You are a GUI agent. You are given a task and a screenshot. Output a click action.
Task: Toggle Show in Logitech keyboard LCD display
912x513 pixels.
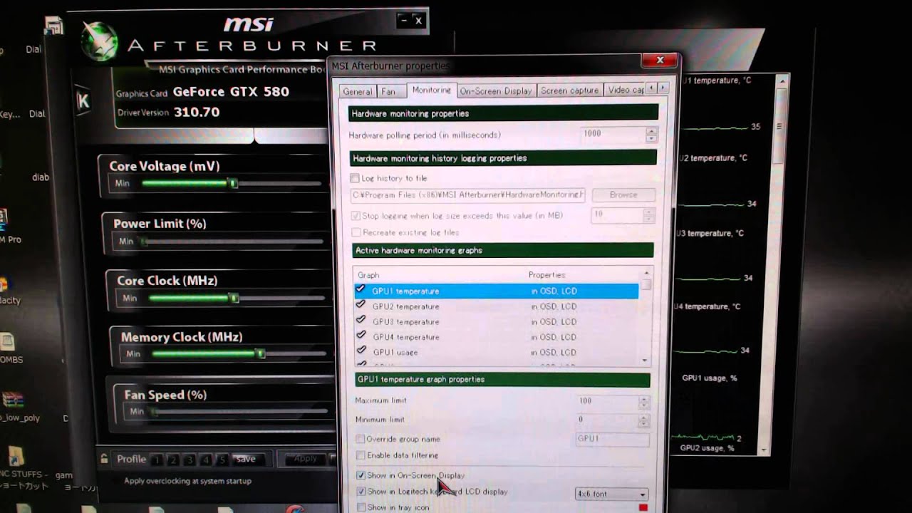(x=361, y=492)
